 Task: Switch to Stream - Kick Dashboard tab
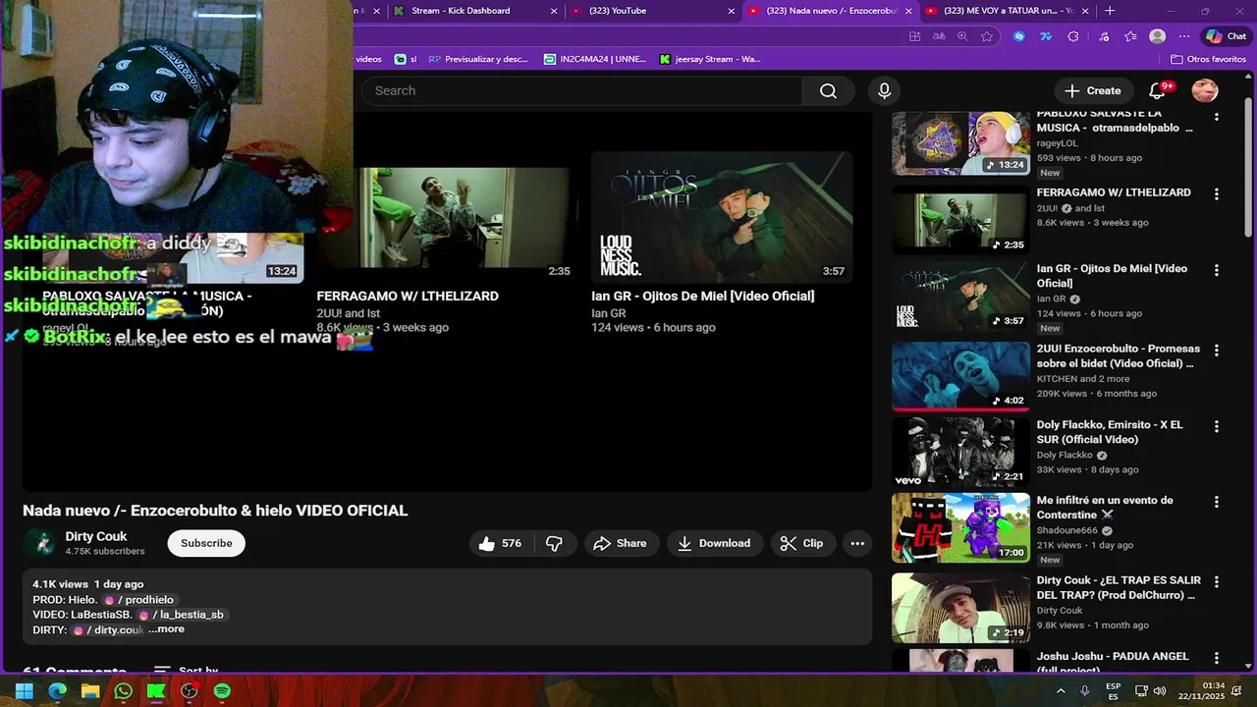click(474, 11)
